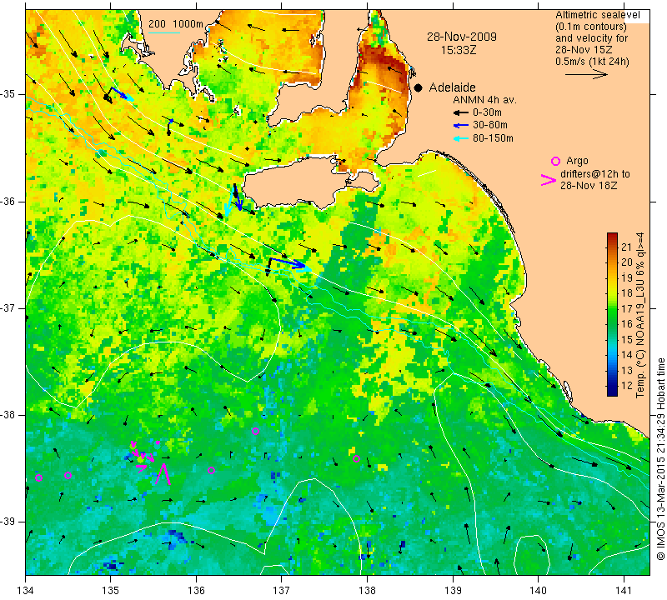
Task: Click the dark red top of temperature colorbar
Action: tap(612, 237)
